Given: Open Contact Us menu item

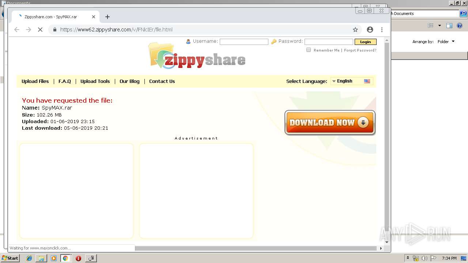Looking at the screenshot, I should 162,81.
